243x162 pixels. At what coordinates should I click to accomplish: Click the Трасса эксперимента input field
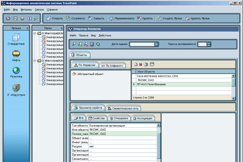[x=202, y=44]
